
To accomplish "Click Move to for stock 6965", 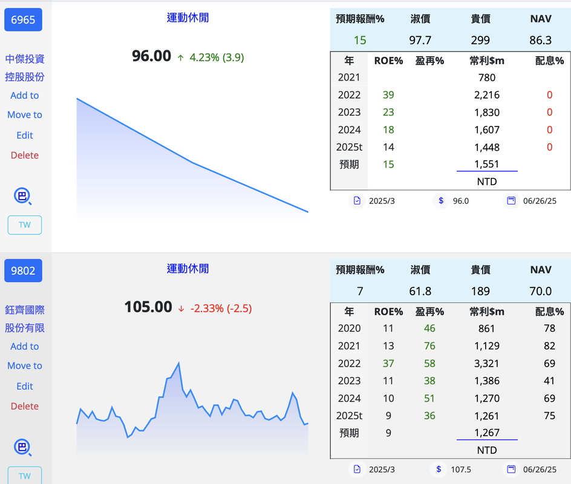I will click(25, 115).
